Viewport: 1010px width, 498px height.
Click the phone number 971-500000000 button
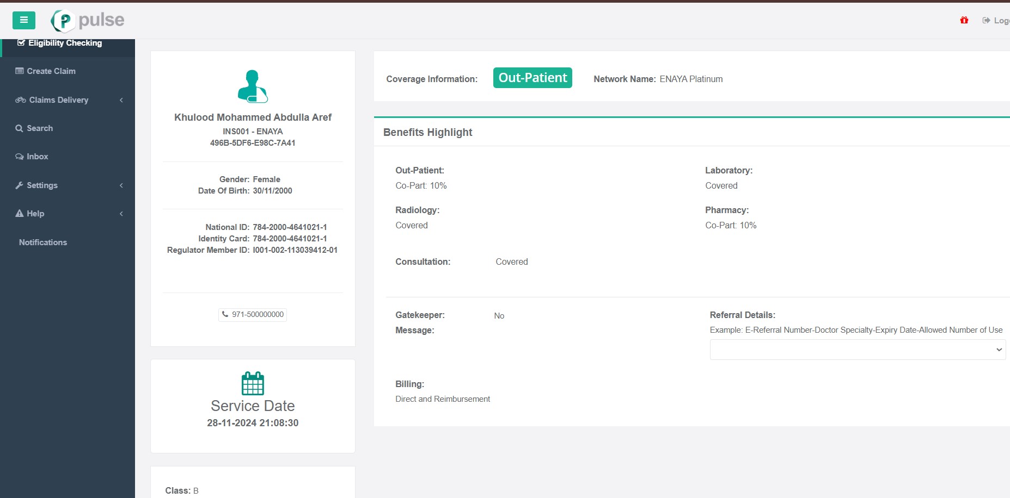pyautogui.click(x=253, y=314)
